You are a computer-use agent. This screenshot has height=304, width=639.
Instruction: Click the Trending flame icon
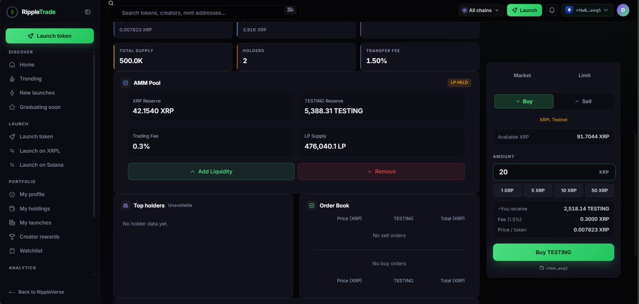(x=12, y=79)
